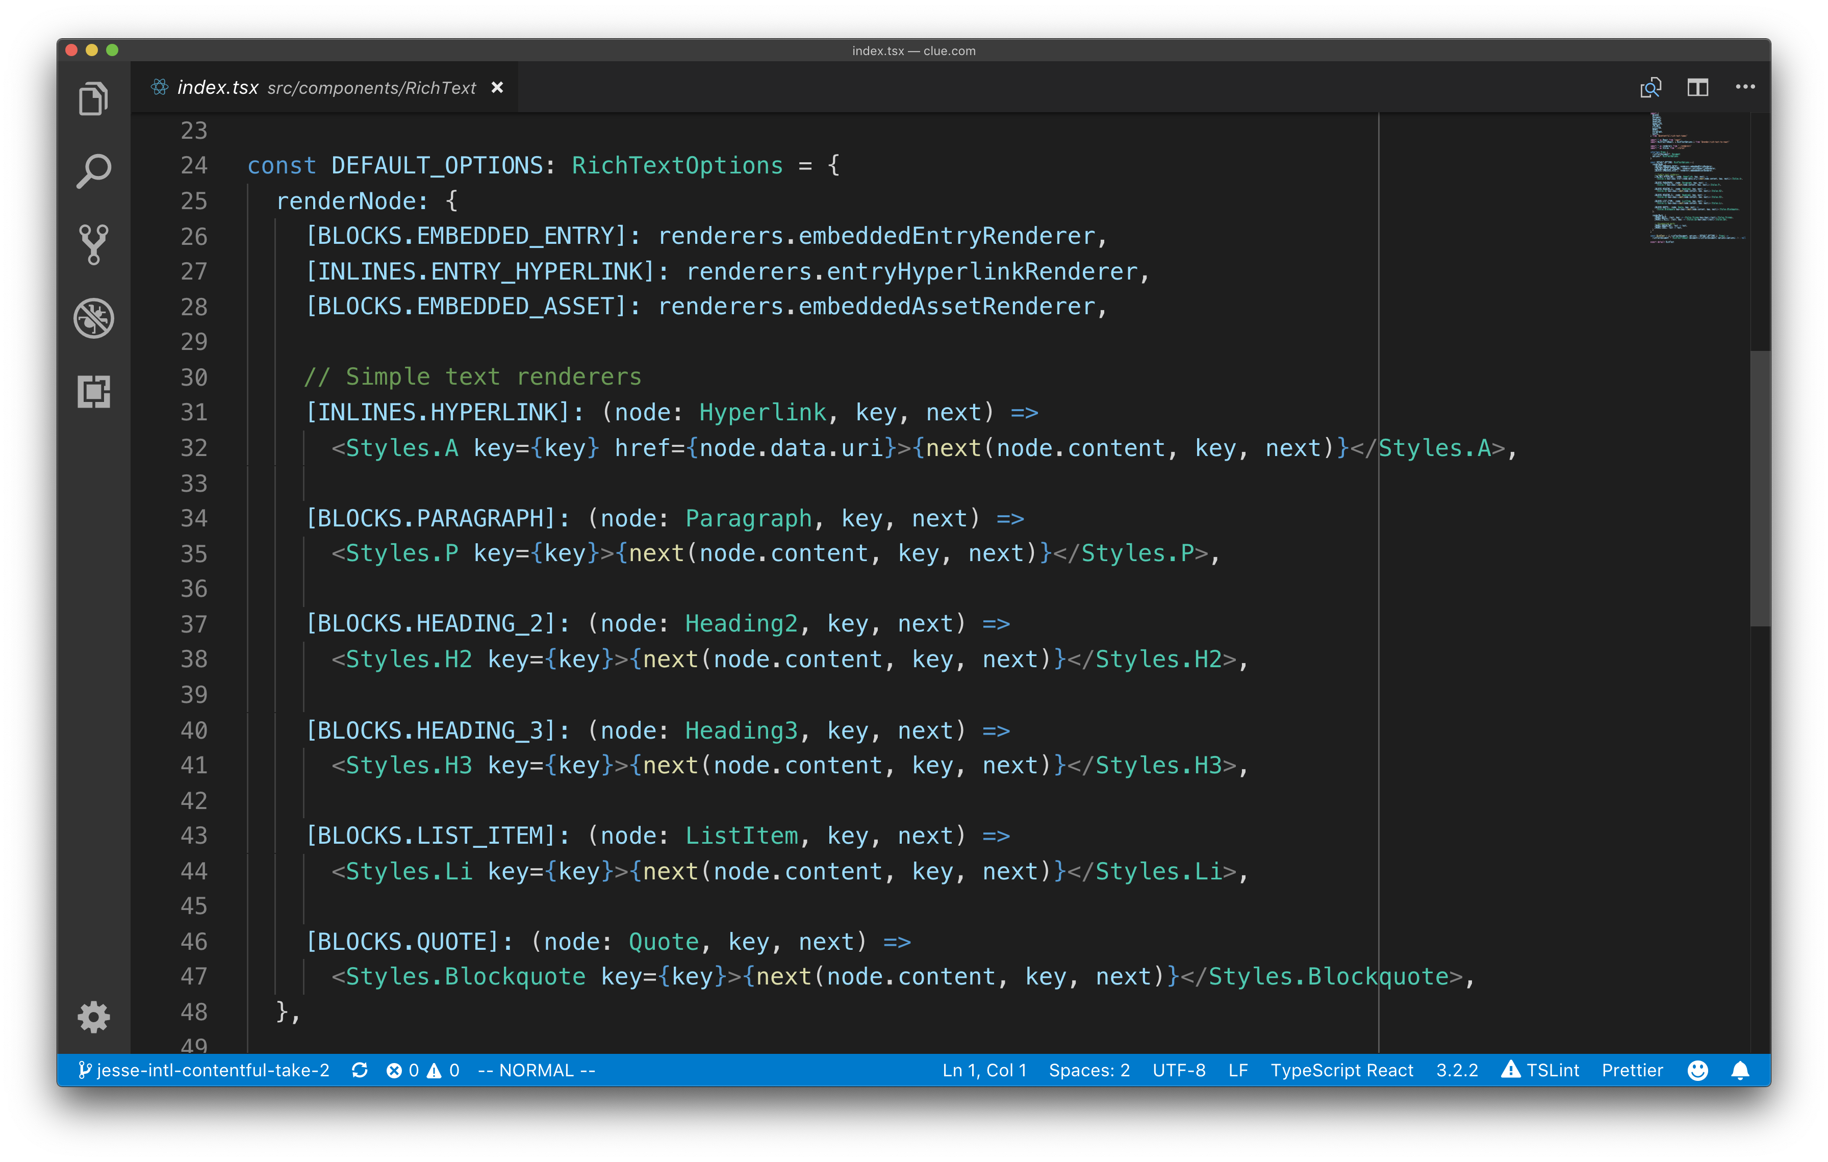Image resolution: width=1828 pixels, height=1162 pixels.
Task: Click the Prettier status bar item
Action: (x=1632, y=1070)
